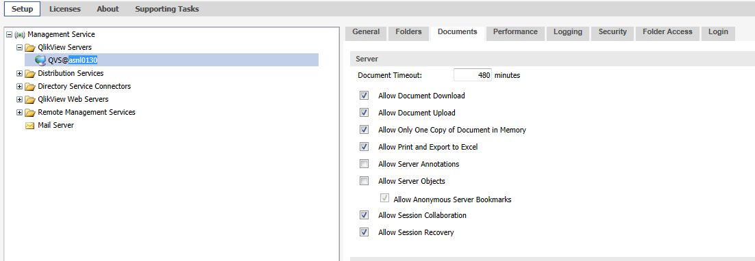Screen dimensions: 755x261
Task: Disable Allow Print and Export to Excel
Action: tap(364, 147)
